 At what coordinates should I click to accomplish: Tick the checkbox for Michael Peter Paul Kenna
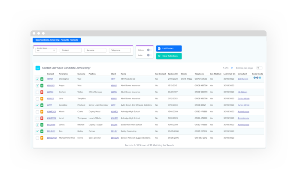click(37, 138)
